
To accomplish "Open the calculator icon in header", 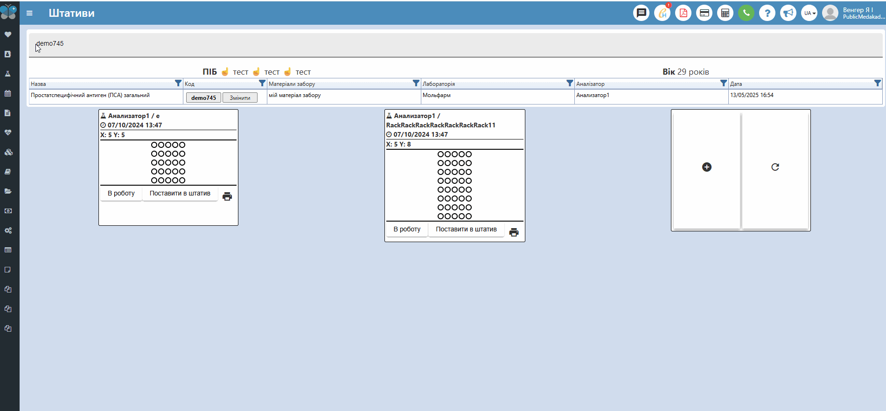I will pos(726,13).
